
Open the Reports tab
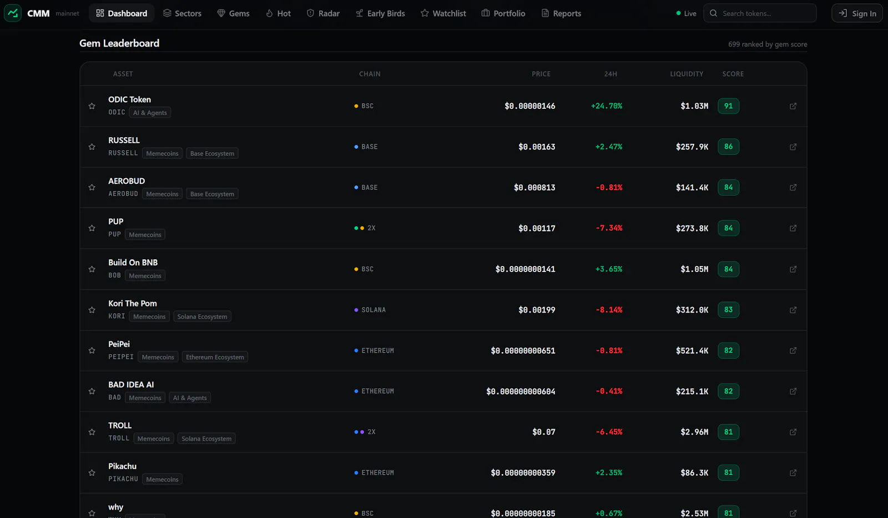pyautogui.click(x=561, y=13)
